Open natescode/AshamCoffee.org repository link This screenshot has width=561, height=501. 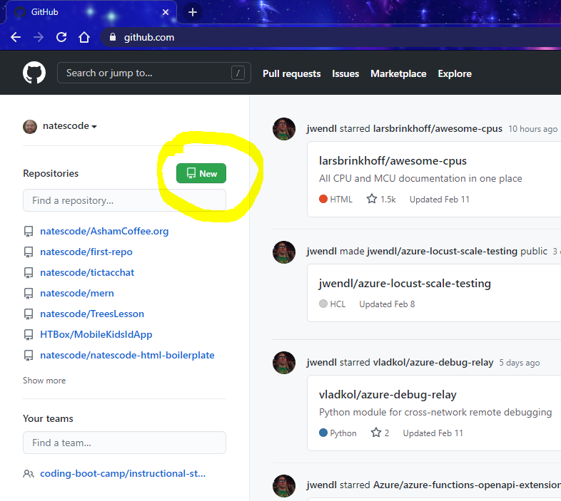104,232
